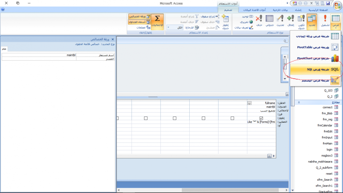Choose the Append (إلحاق) query icon

coord(291,21)
